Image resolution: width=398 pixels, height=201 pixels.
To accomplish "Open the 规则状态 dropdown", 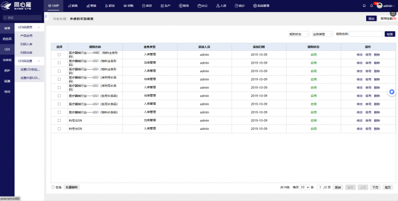I will click(x=299, y=34).
